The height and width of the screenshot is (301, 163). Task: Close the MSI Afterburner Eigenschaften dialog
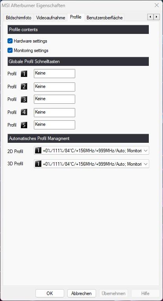click(157, 5)
